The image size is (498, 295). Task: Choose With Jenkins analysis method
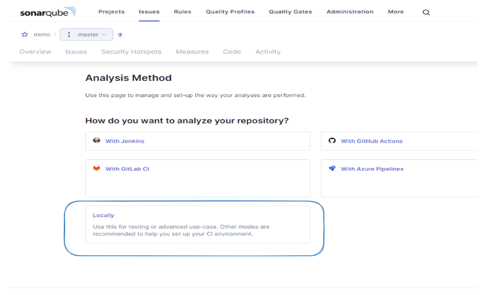click(125, 141)
